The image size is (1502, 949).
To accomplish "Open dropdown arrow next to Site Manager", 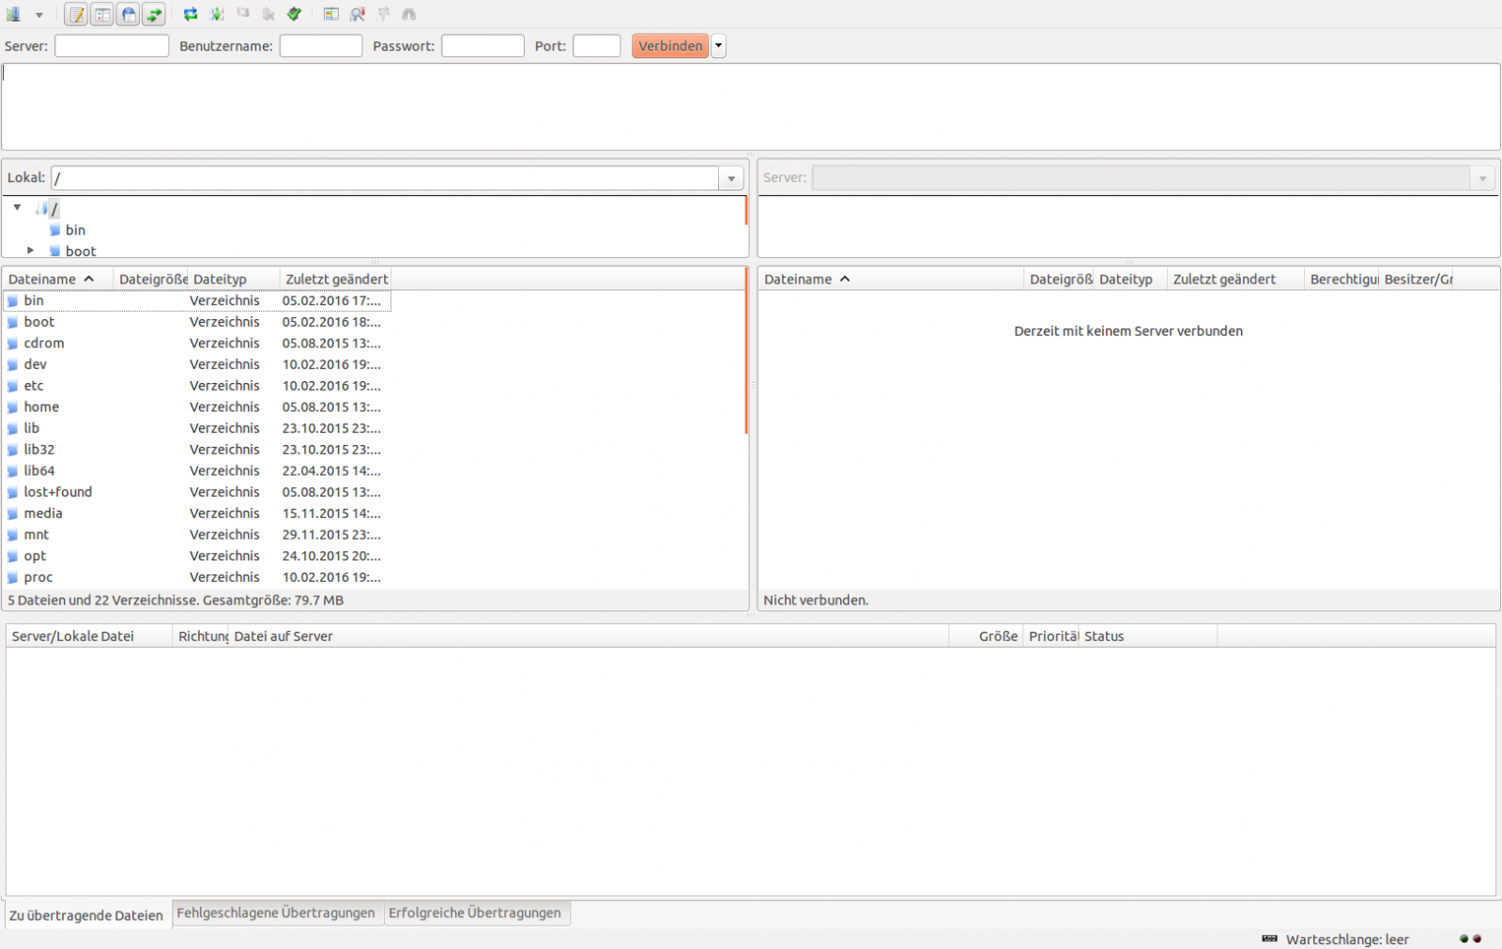I will tap(38, 14).
